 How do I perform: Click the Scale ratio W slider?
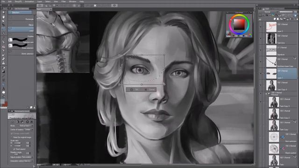17,143
